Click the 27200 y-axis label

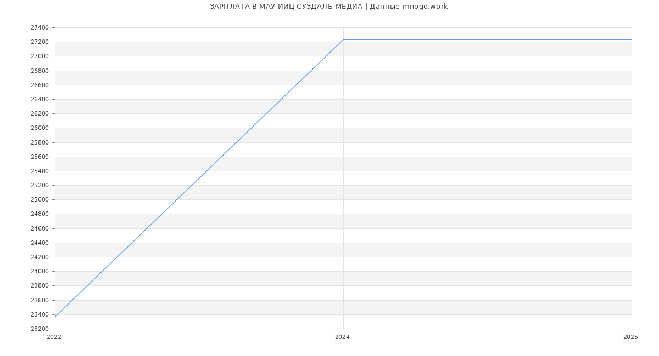(x=40, y=42)
